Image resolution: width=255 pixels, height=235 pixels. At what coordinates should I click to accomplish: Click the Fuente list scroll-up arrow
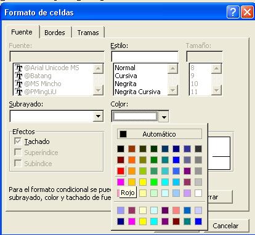pos(98,68)
